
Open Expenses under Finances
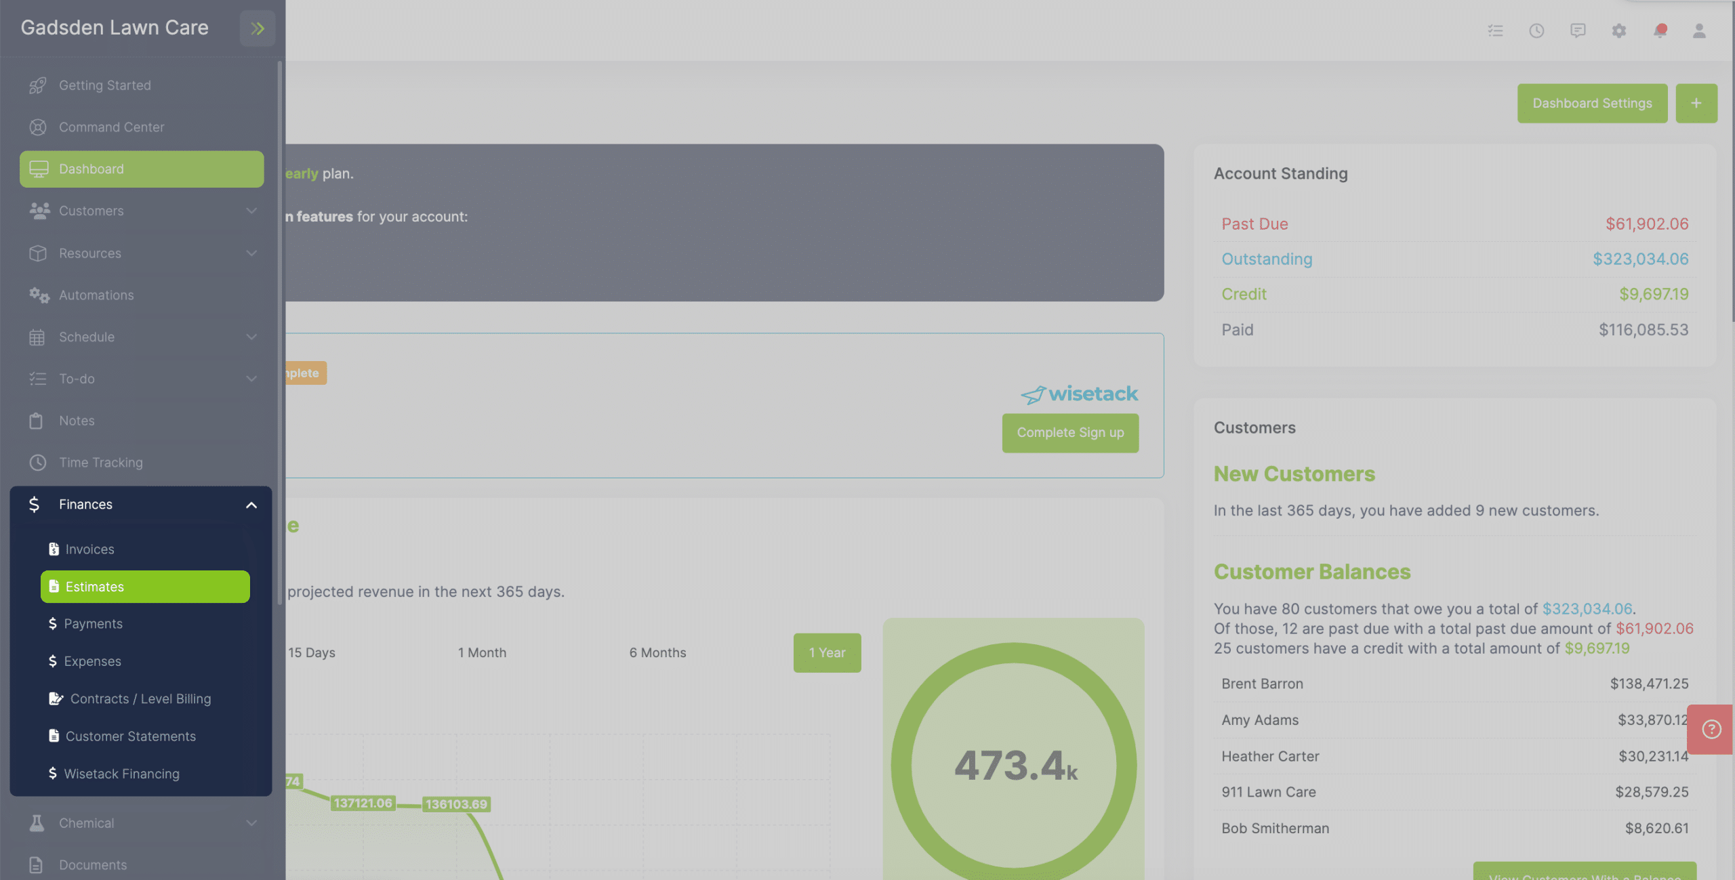(145, 661)
